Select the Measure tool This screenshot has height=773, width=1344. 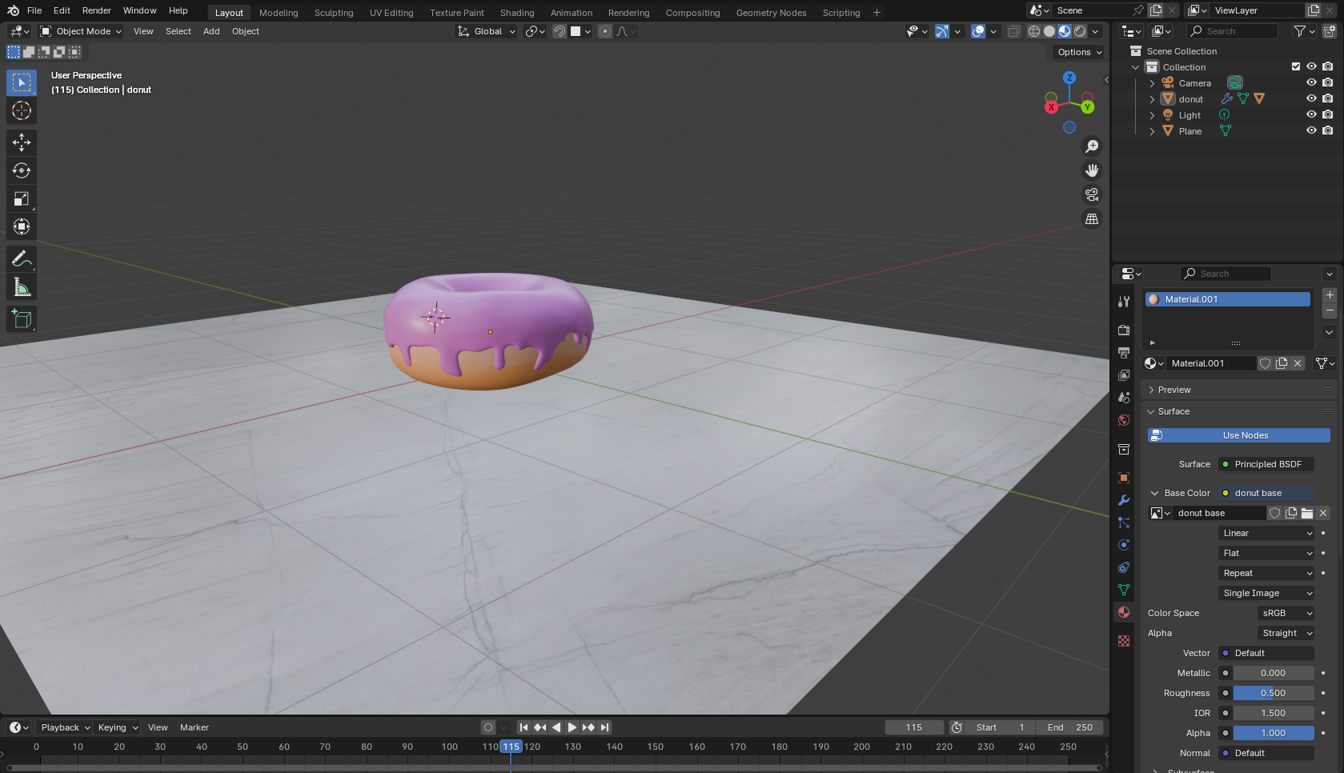tap(22, 287)
